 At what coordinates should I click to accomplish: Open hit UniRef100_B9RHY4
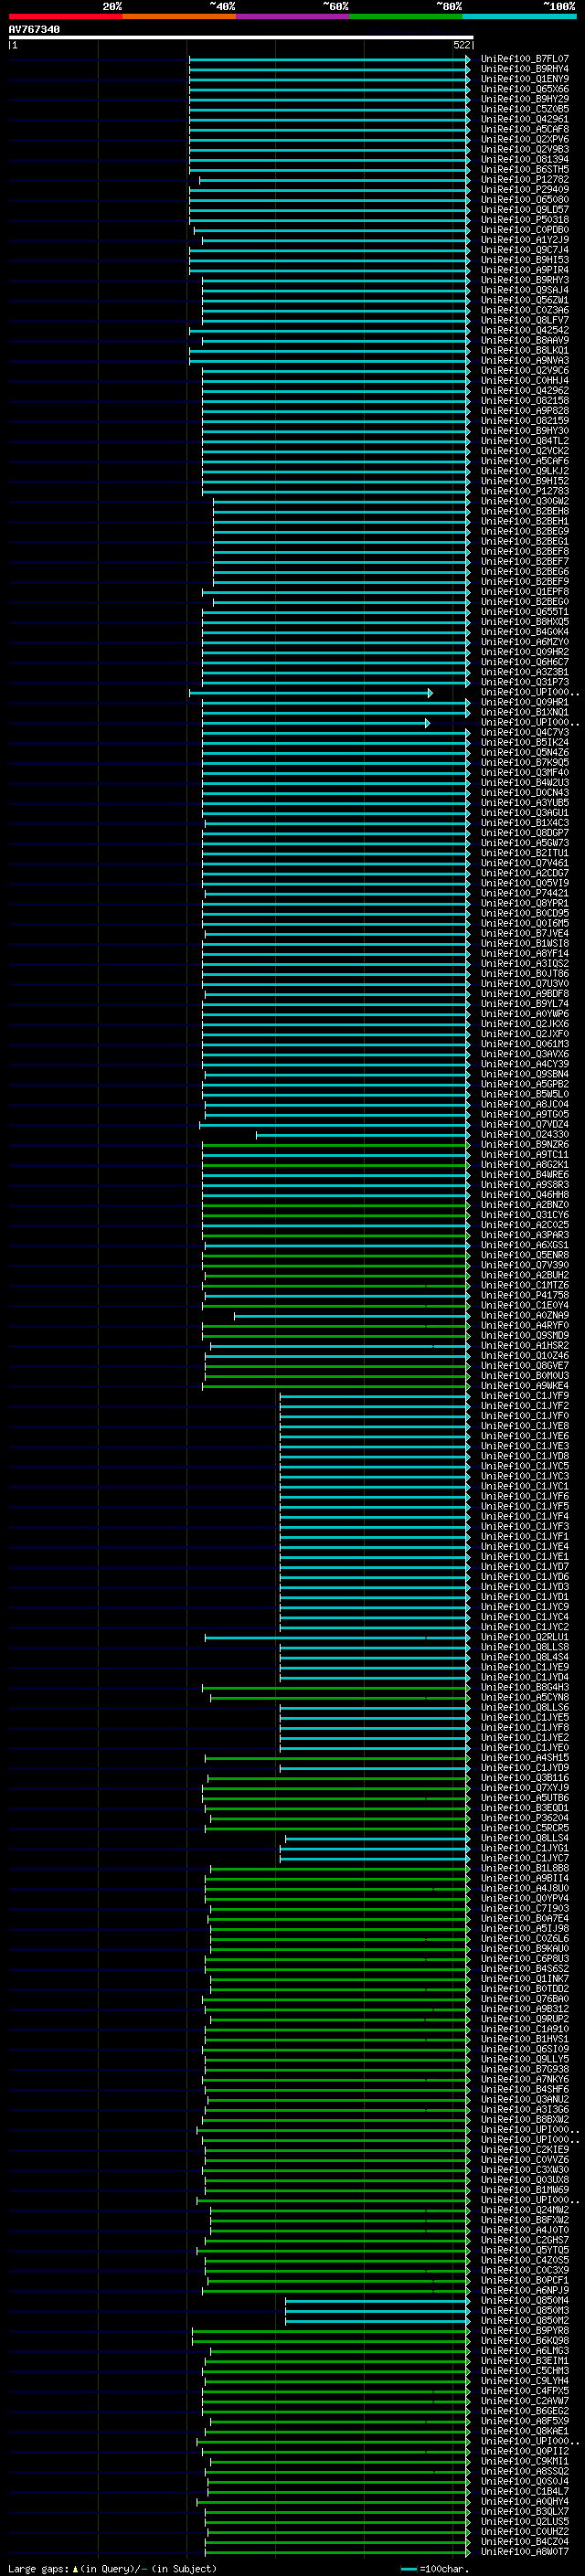tap(524, 69)
